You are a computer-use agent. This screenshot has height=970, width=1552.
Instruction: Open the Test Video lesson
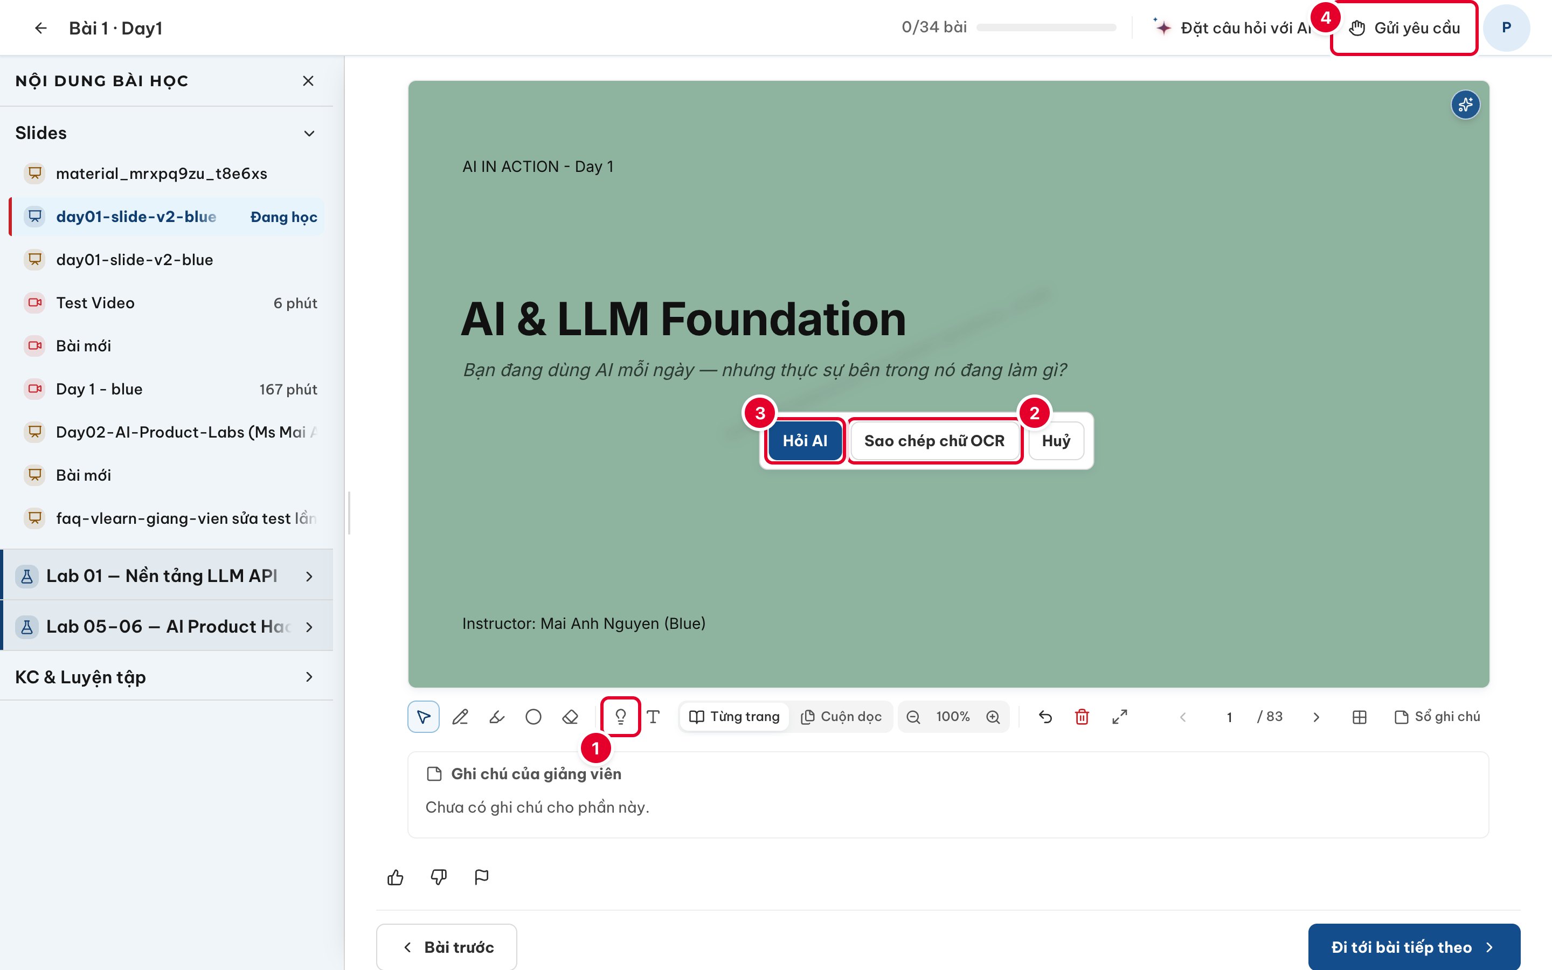(x=167, y=303)
